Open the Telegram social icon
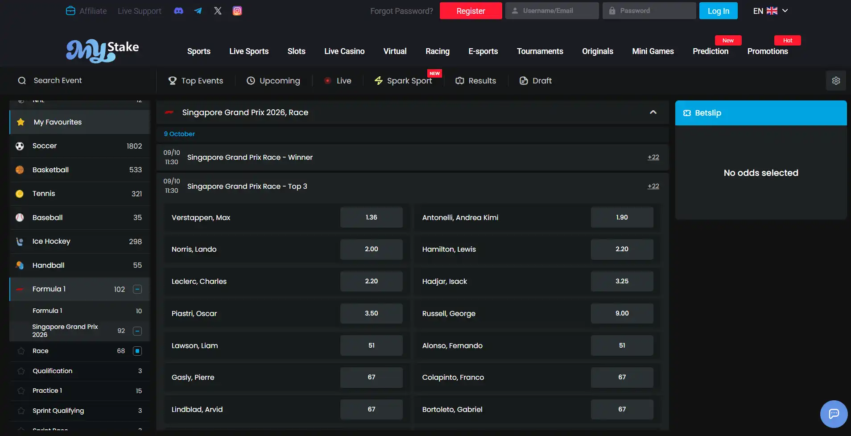Screen dimensions: 851x436 (x=198, y=11)
